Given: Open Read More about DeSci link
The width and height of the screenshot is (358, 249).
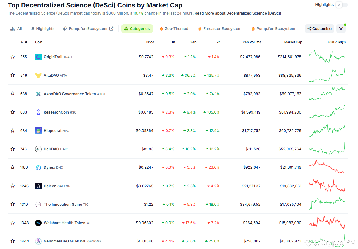Looking at the screenshot, I should tap(238, 13).
